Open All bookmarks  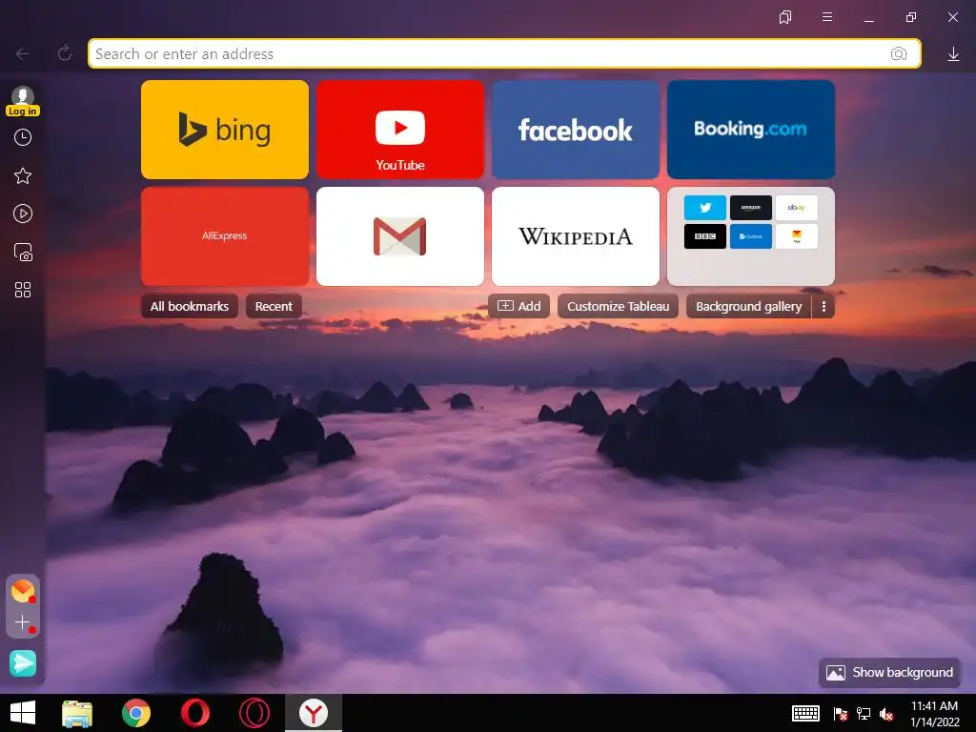(190, 306)
